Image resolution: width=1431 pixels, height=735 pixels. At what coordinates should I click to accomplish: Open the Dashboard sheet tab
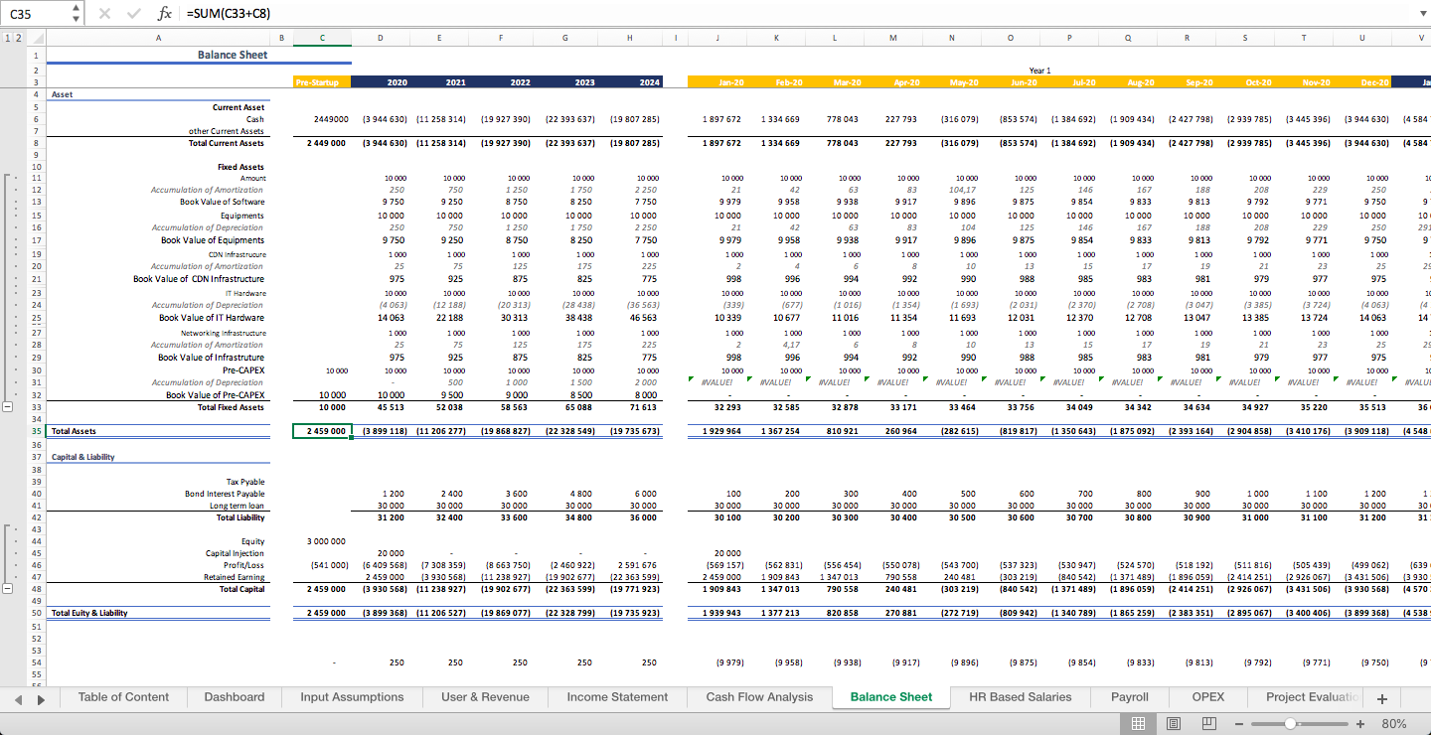(235, 697)
